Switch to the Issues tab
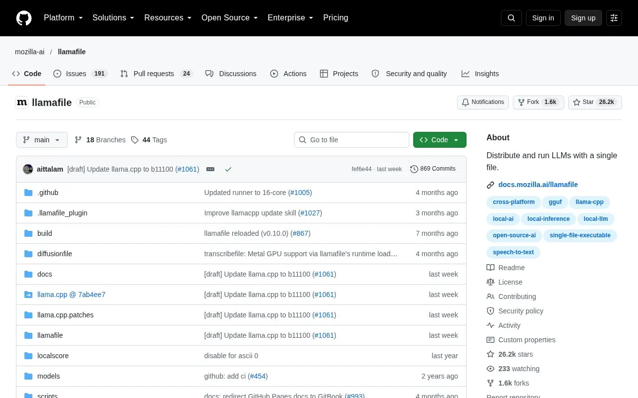The image size is (638, 398). point(81,74)
